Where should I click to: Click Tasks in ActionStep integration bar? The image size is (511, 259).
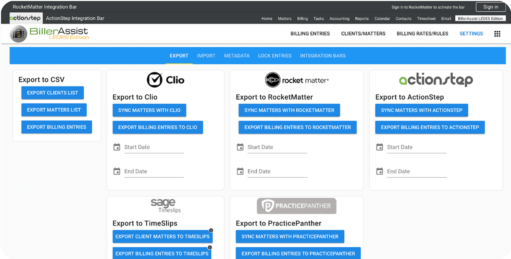(x=318, y=18)
